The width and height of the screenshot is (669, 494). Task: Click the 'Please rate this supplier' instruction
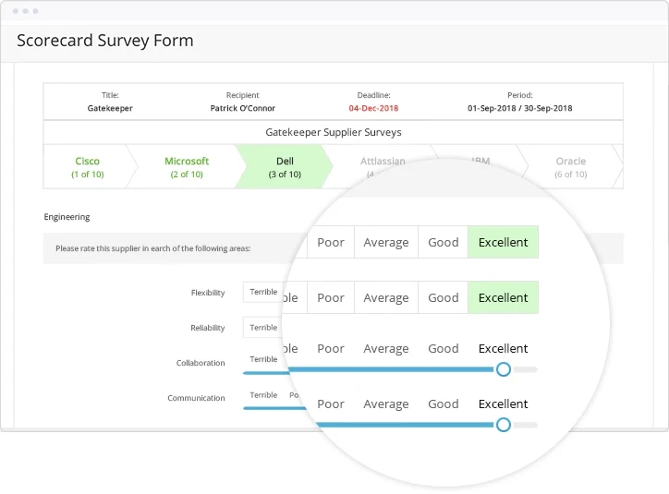152,248
